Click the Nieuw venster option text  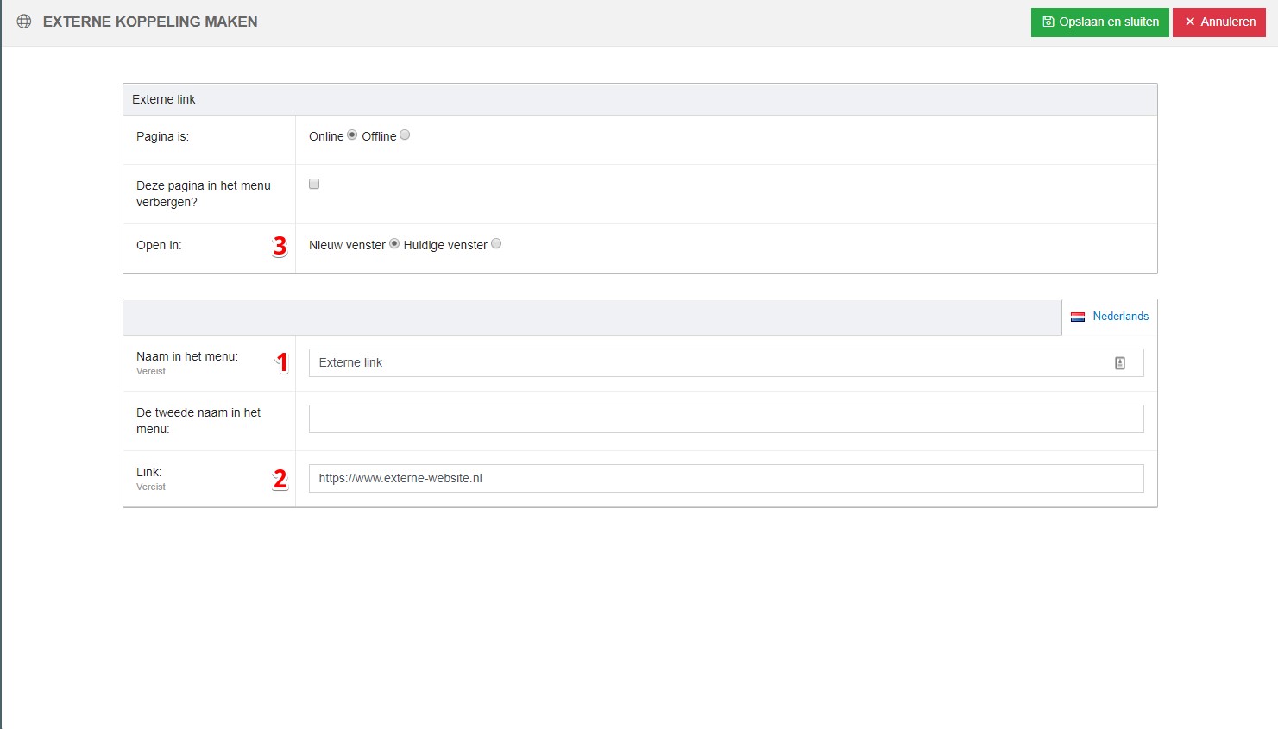pos(347,245)
